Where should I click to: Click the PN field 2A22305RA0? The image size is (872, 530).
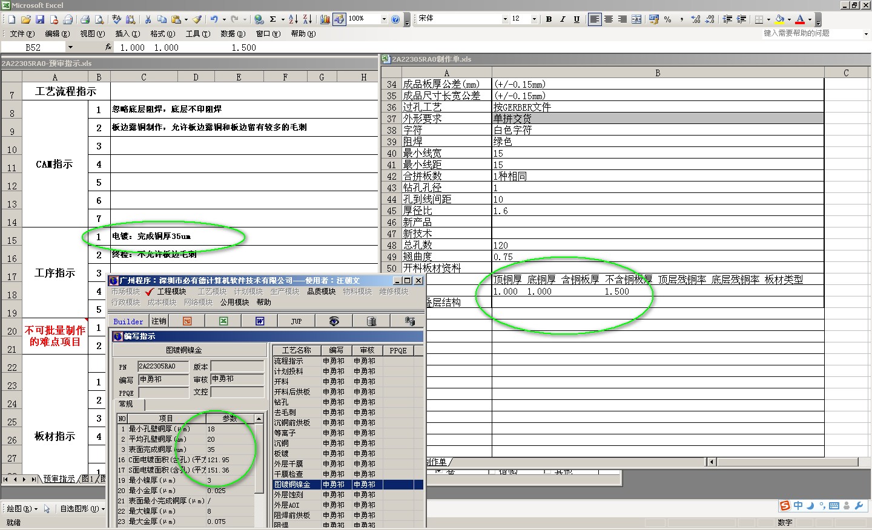pos(163,367)
